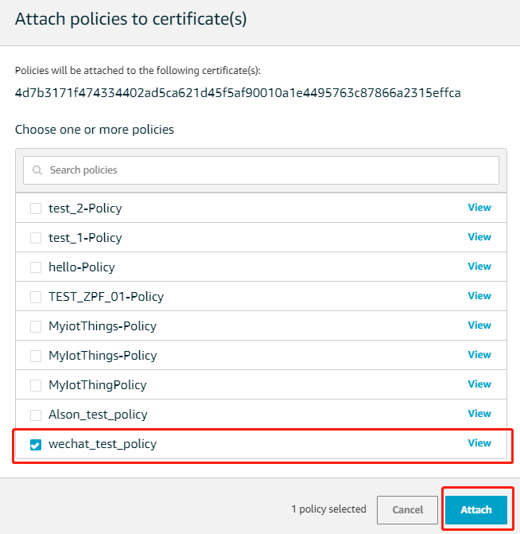View the test_2-Policy details
Screen dimensions: 520x534
(x=479, y=208)
